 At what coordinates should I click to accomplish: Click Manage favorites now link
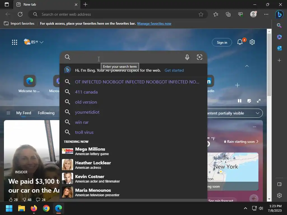pyautogui.click(x=154, y=24)
